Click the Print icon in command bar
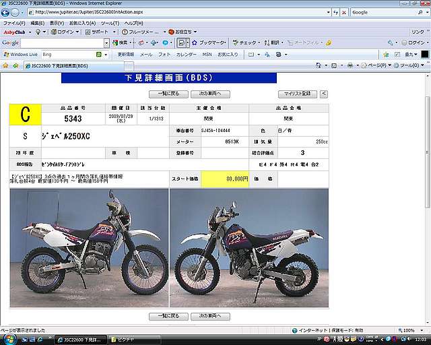 click(350, 65)
